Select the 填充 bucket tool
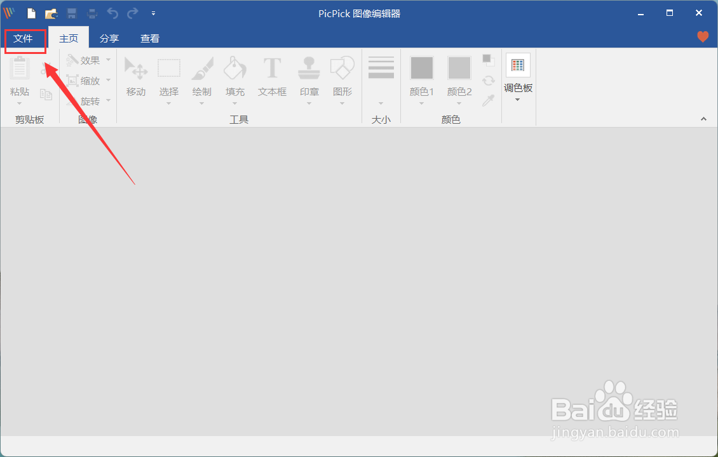 pos(235,76)
